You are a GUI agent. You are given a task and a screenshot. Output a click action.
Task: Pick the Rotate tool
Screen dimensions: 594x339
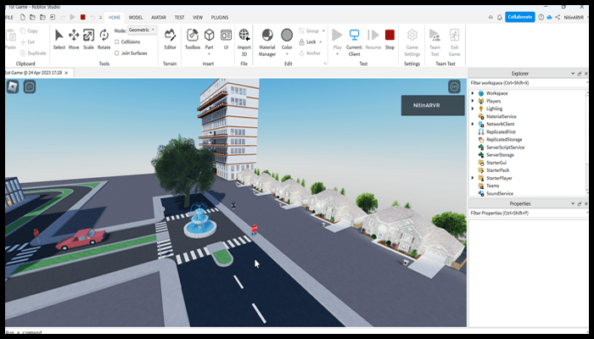104,39
